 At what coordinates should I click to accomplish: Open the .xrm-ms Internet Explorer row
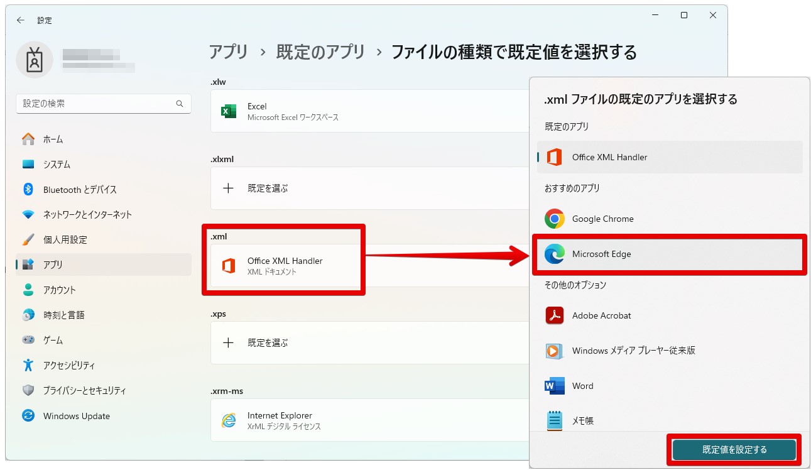[x=370, y=420]
